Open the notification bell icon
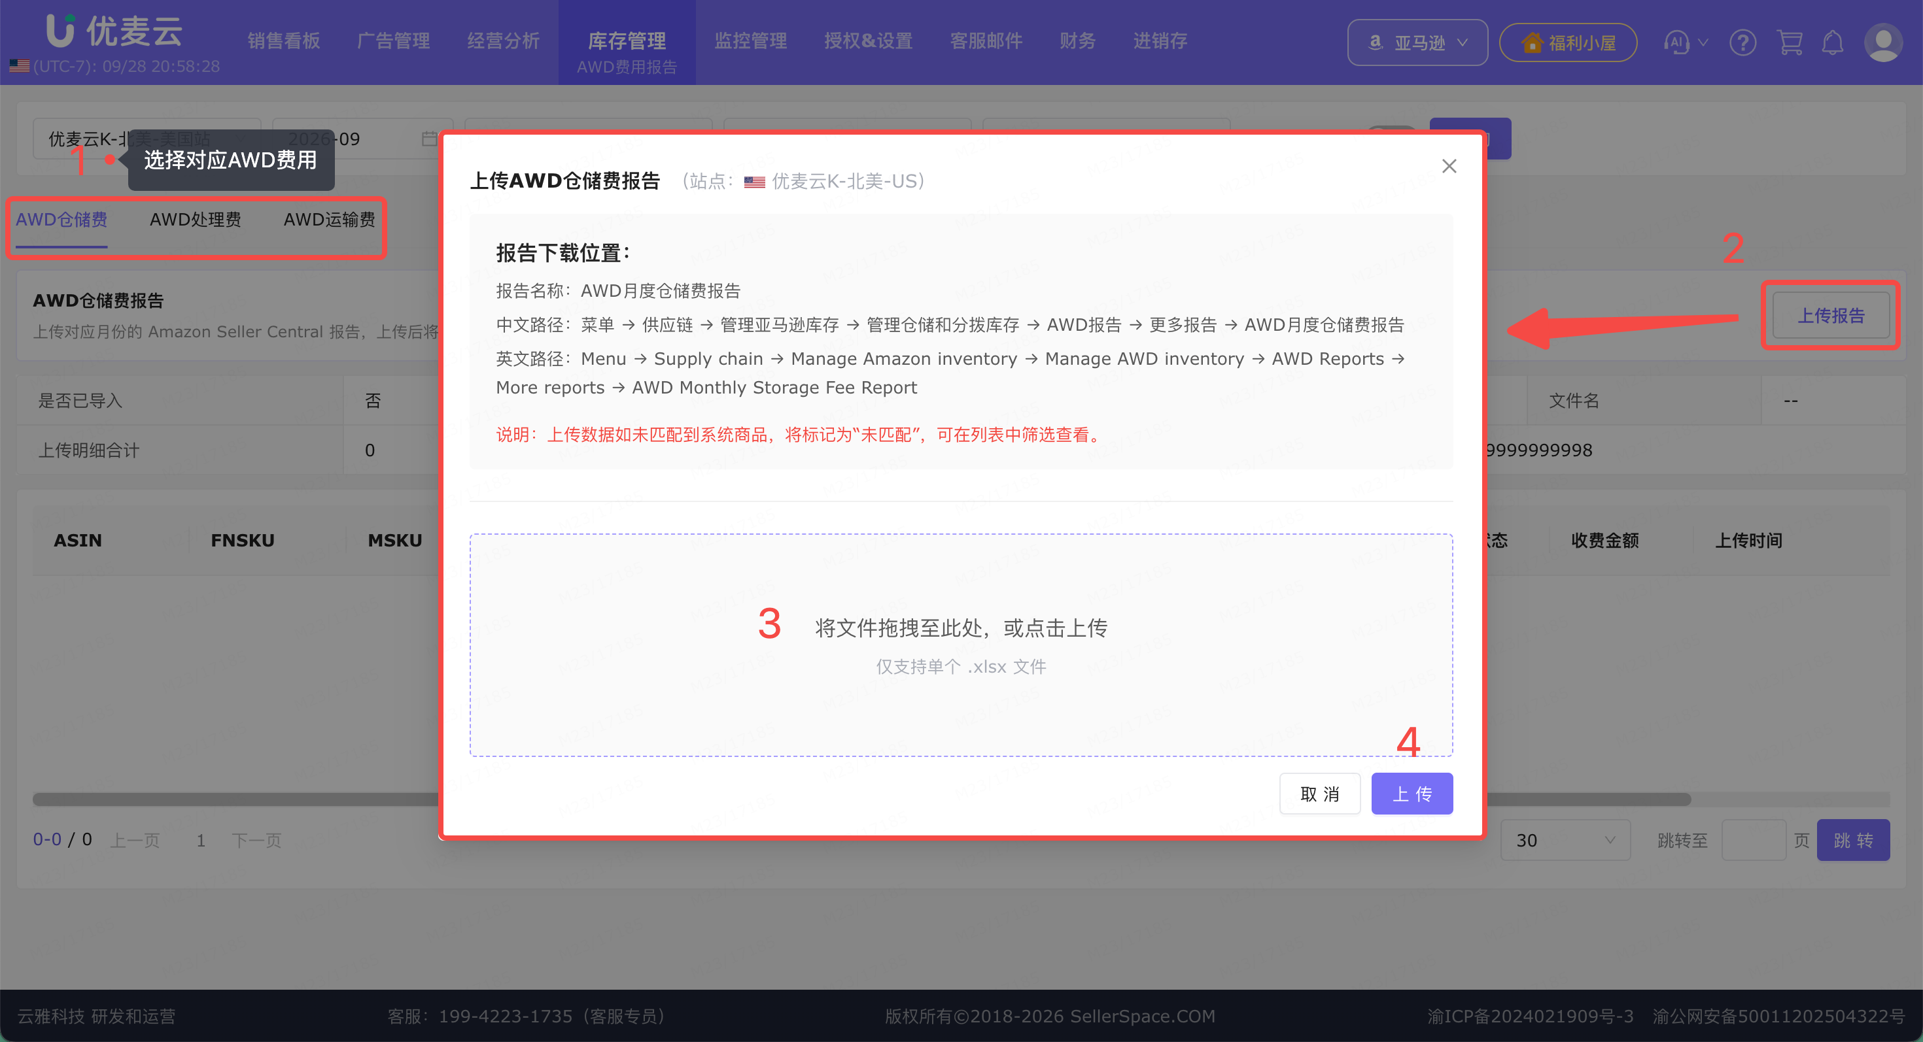The height and width of the screenshot is (1042, 1923). (x=1833, y=42)
